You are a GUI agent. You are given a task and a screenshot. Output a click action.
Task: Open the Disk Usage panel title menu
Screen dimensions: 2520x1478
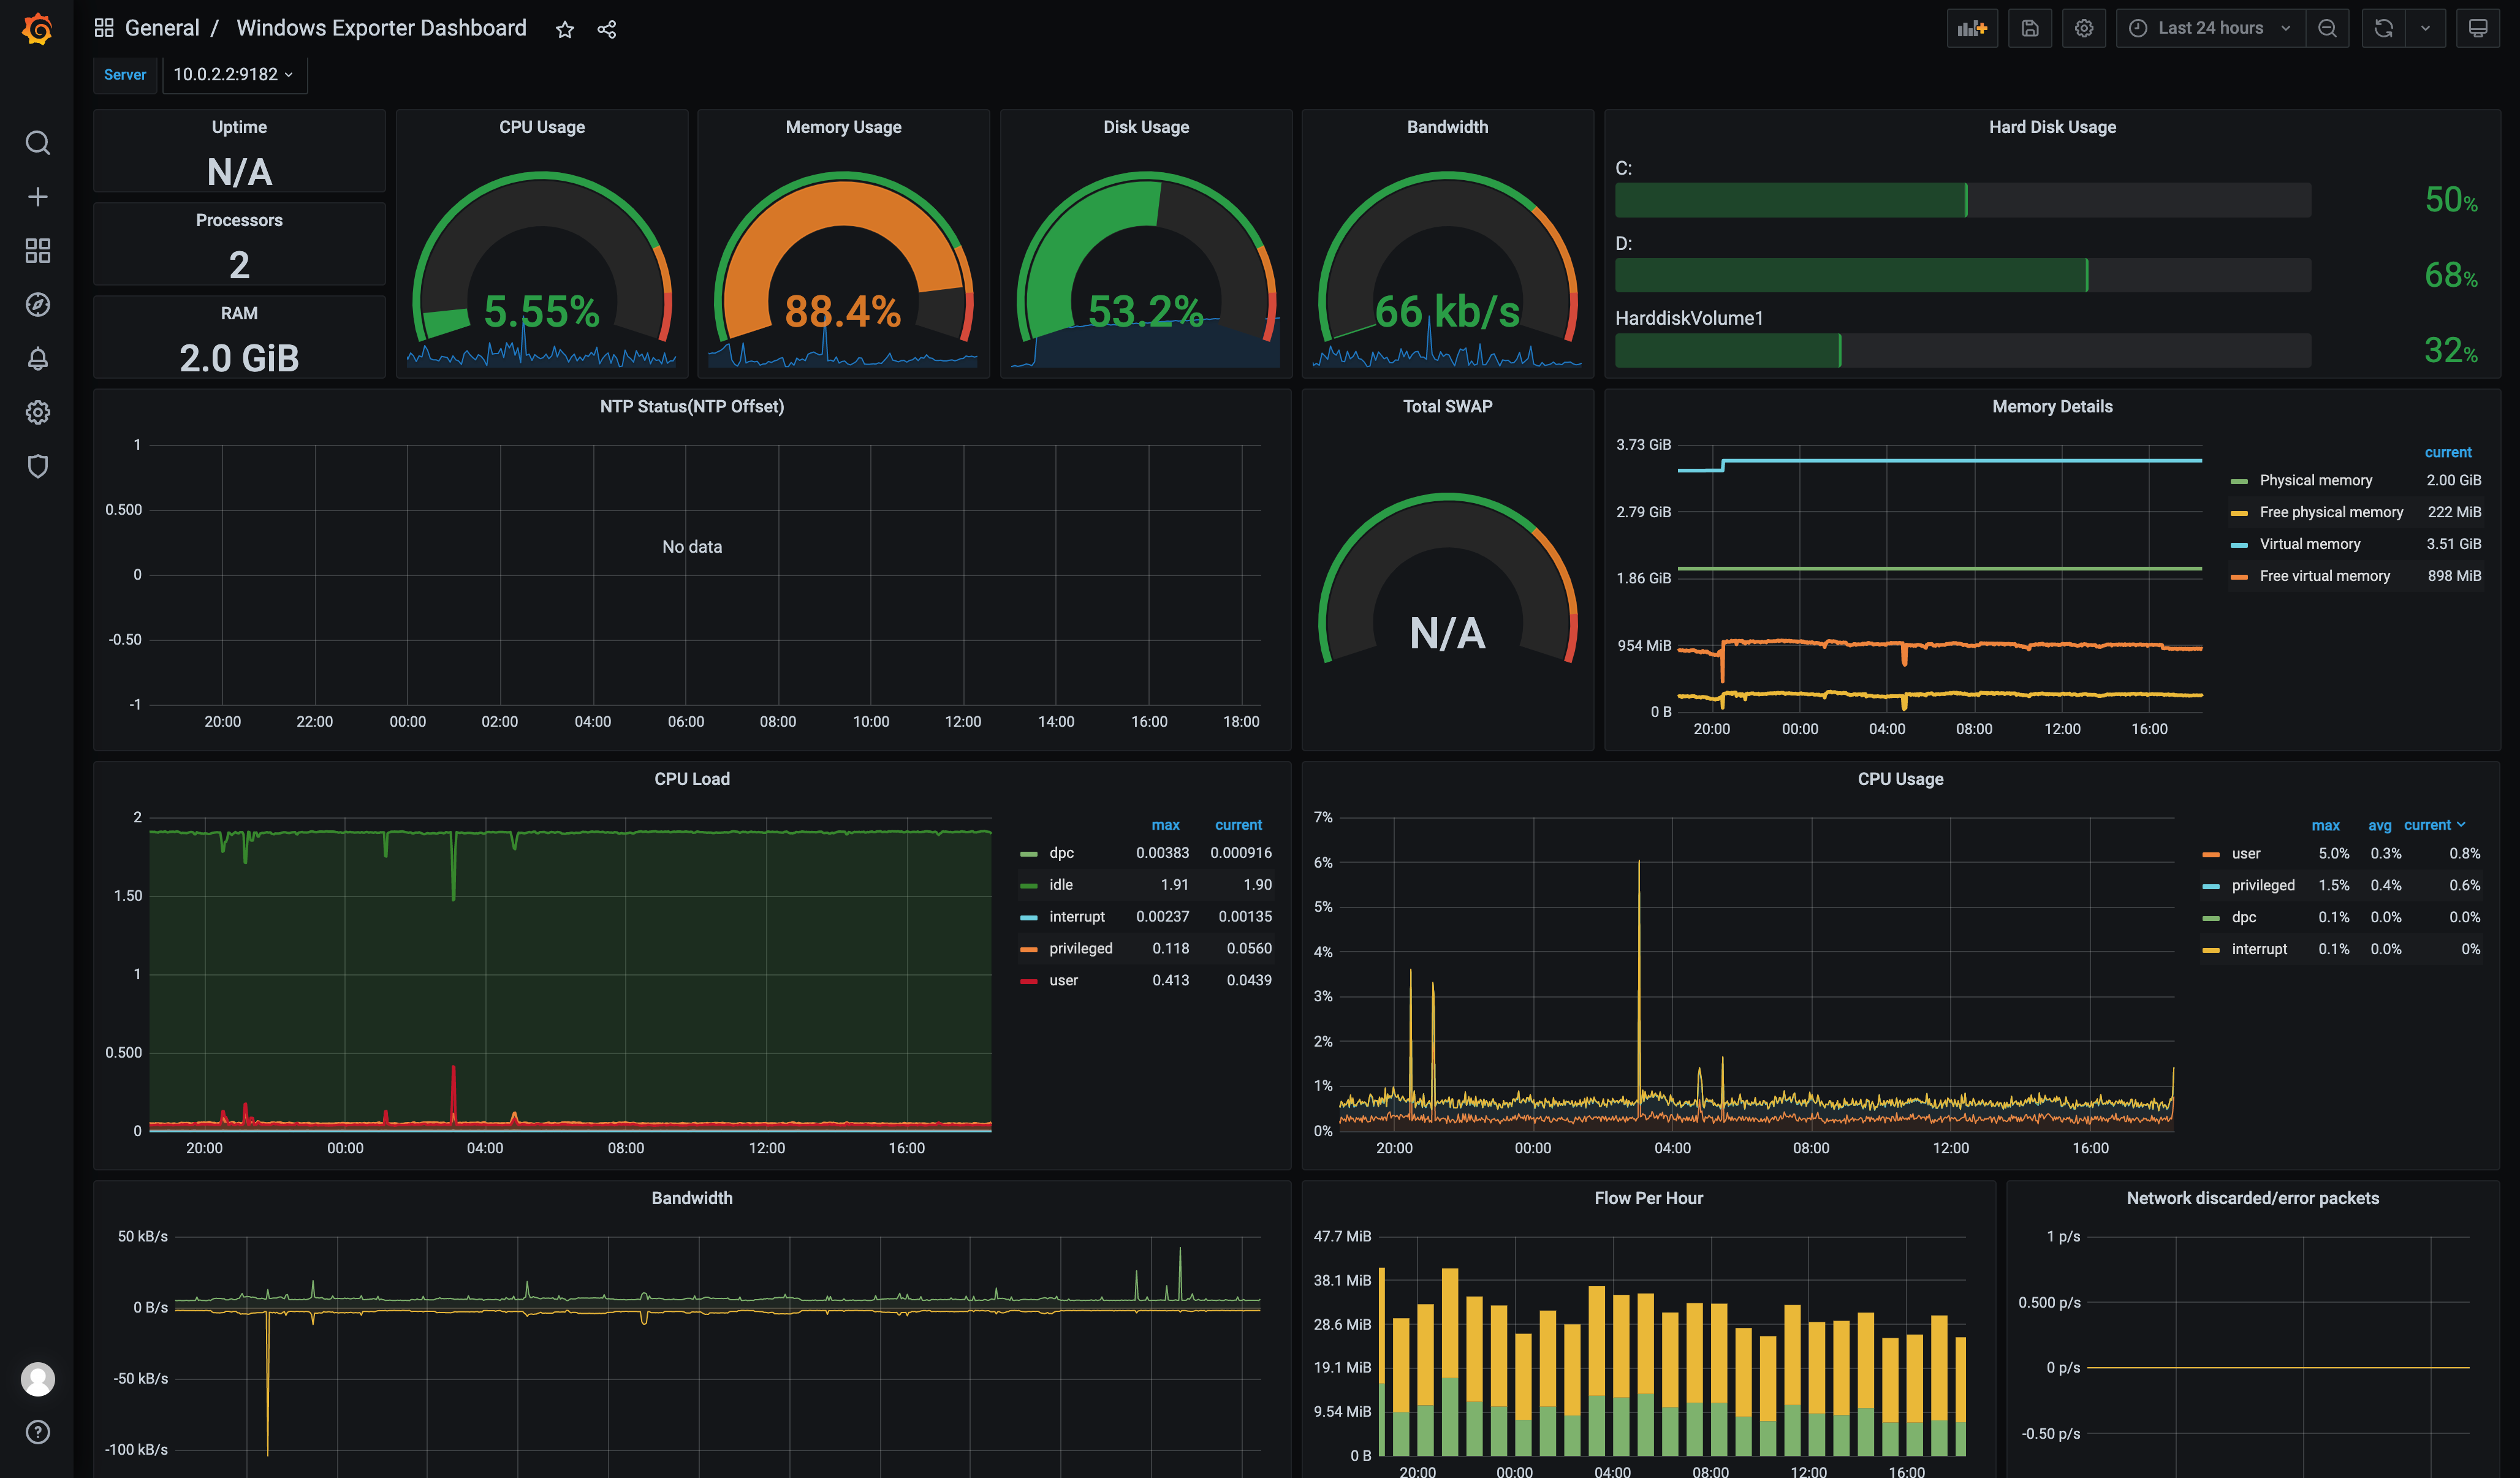[x=1146, y=127]
